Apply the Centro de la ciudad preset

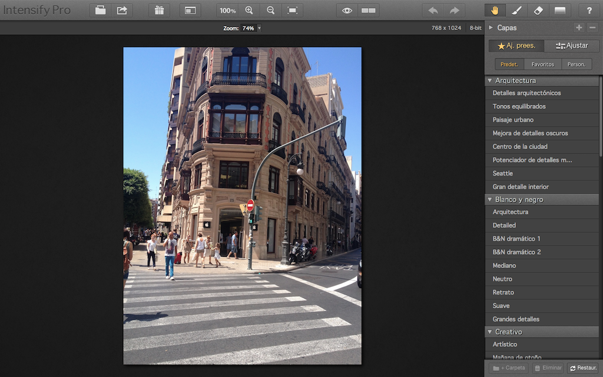tap(542, 147)
